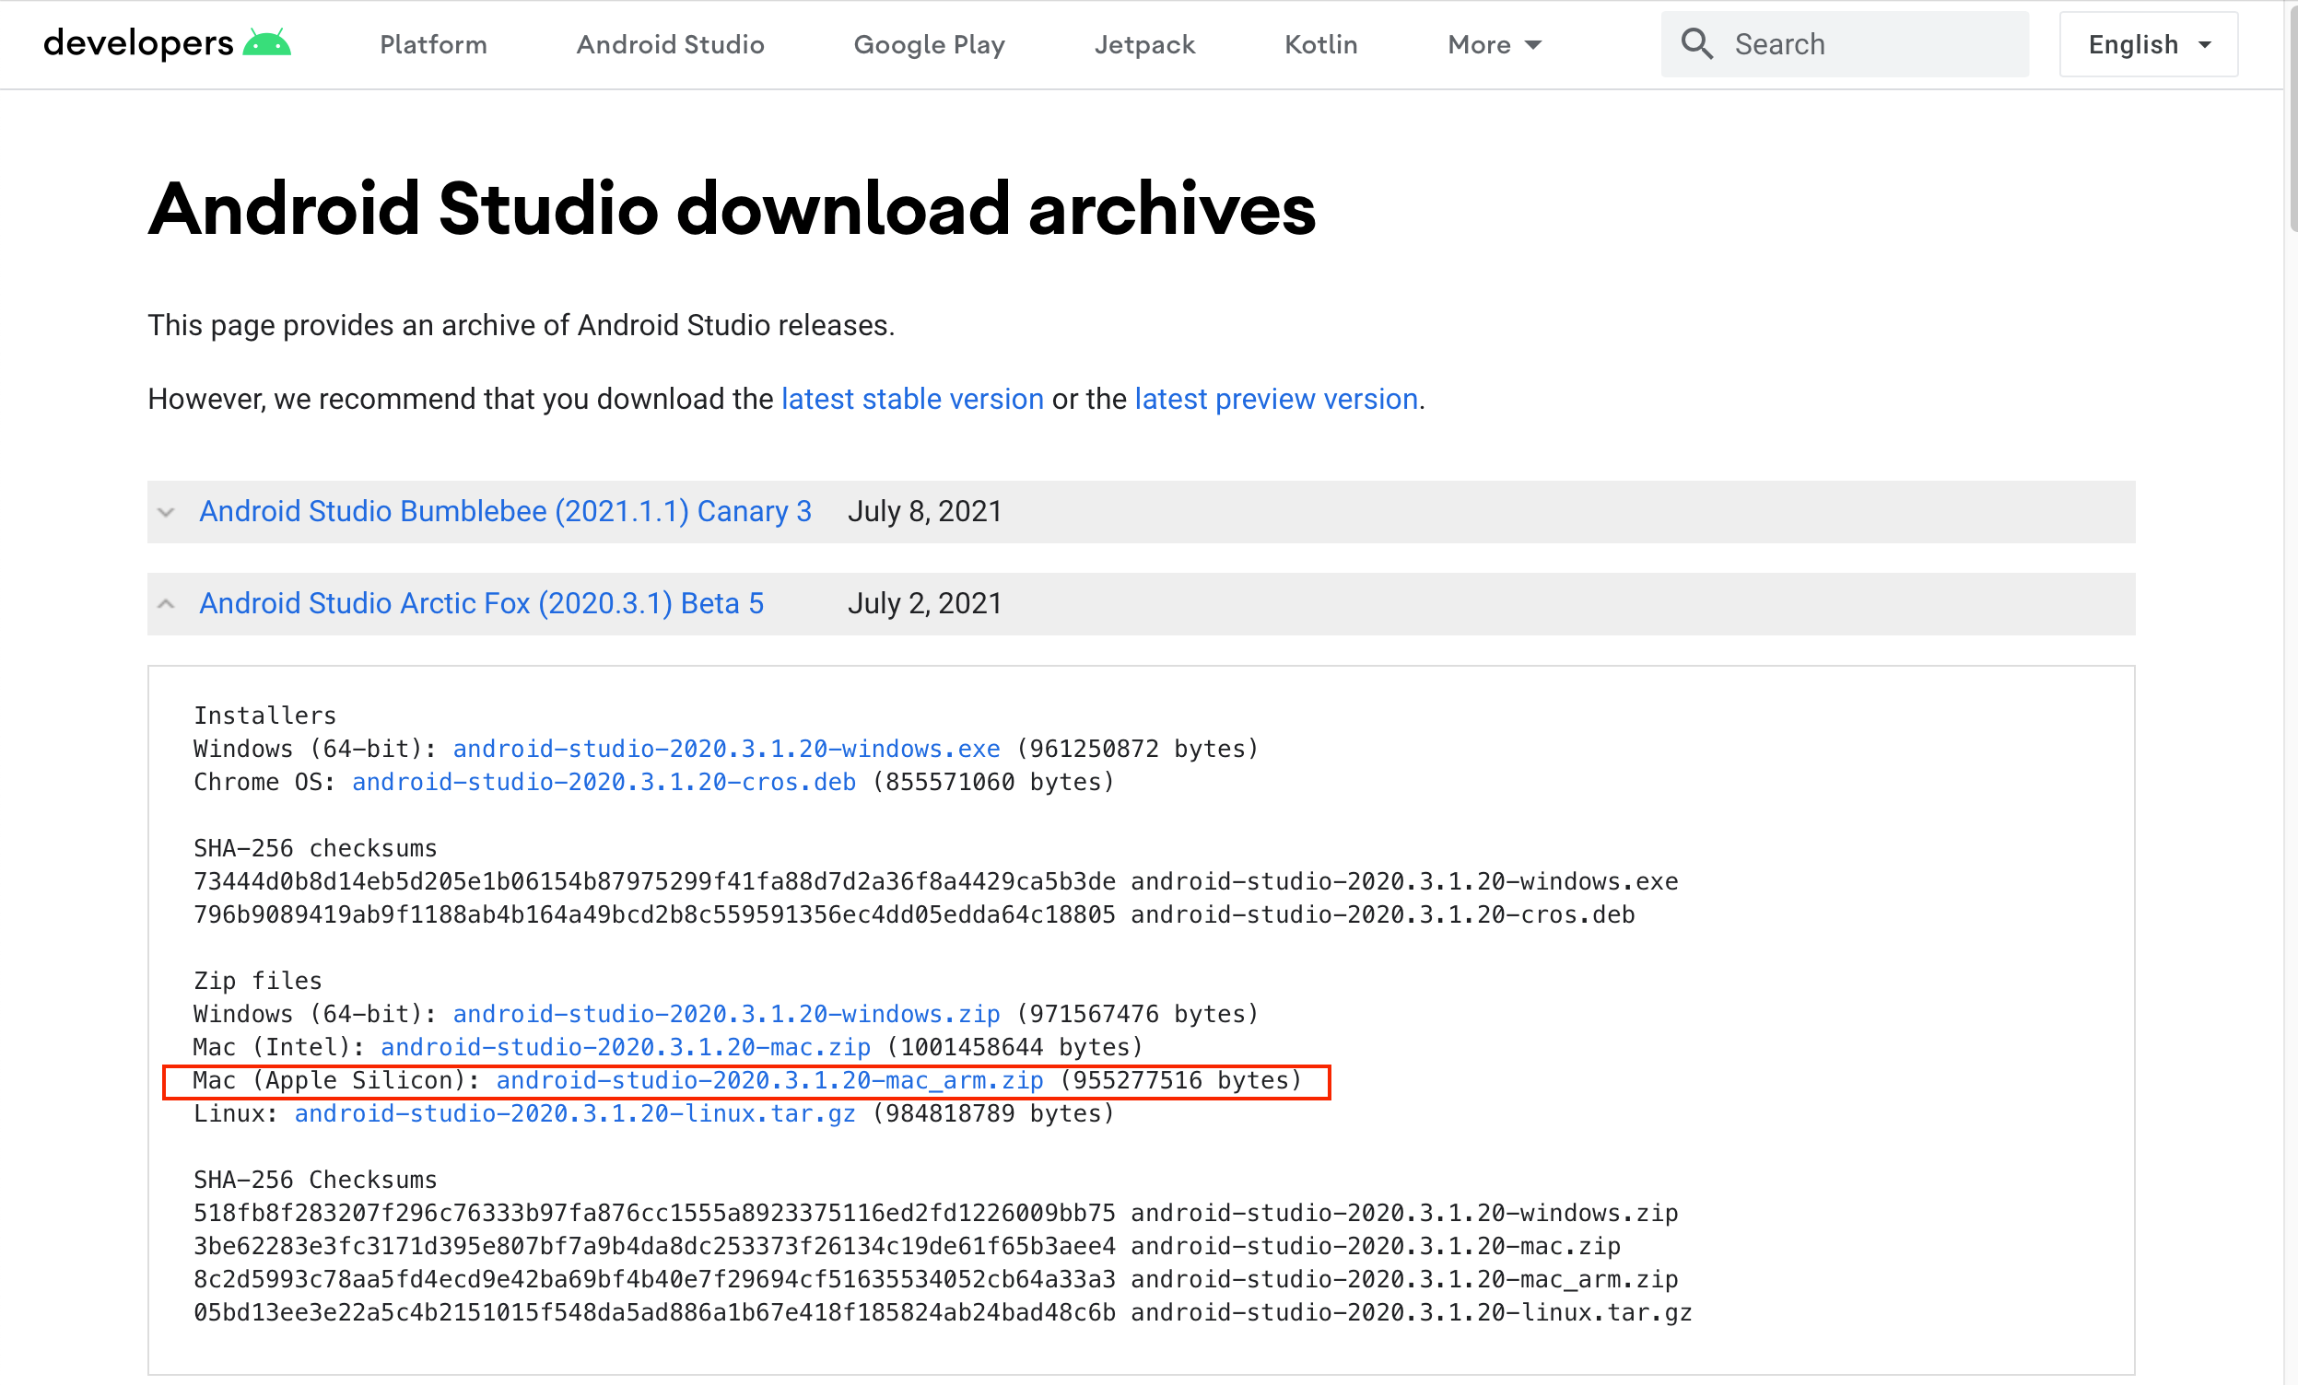This screenshot has height=1385, width=2298.
Task: Expand the More dropdown menu
Action: pyautogui.click(x=1495, y=45)
